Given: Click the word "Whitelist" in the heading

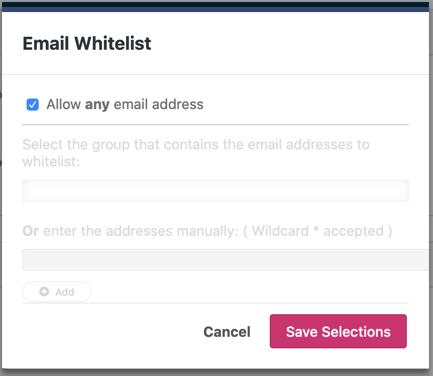Looking at the screenshot, I should (x=113, y=43).
